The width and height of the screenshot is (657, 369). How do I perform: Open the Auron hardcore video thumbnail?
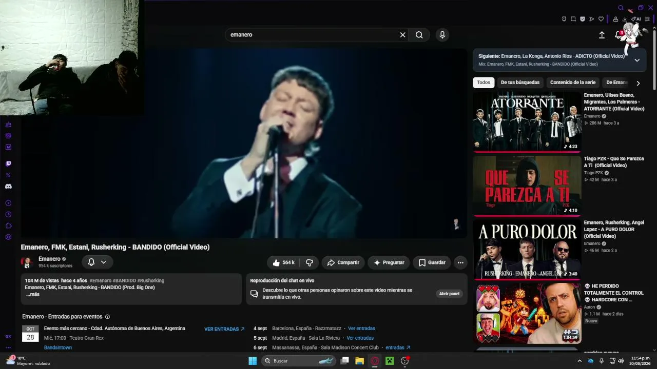coord(527,313)
